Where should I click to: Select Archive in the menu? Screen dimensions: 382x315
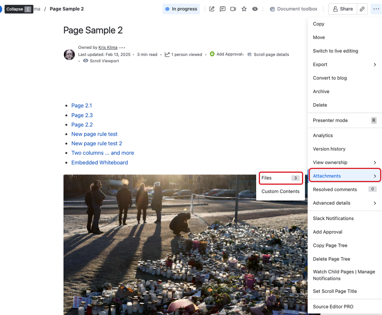345,91
